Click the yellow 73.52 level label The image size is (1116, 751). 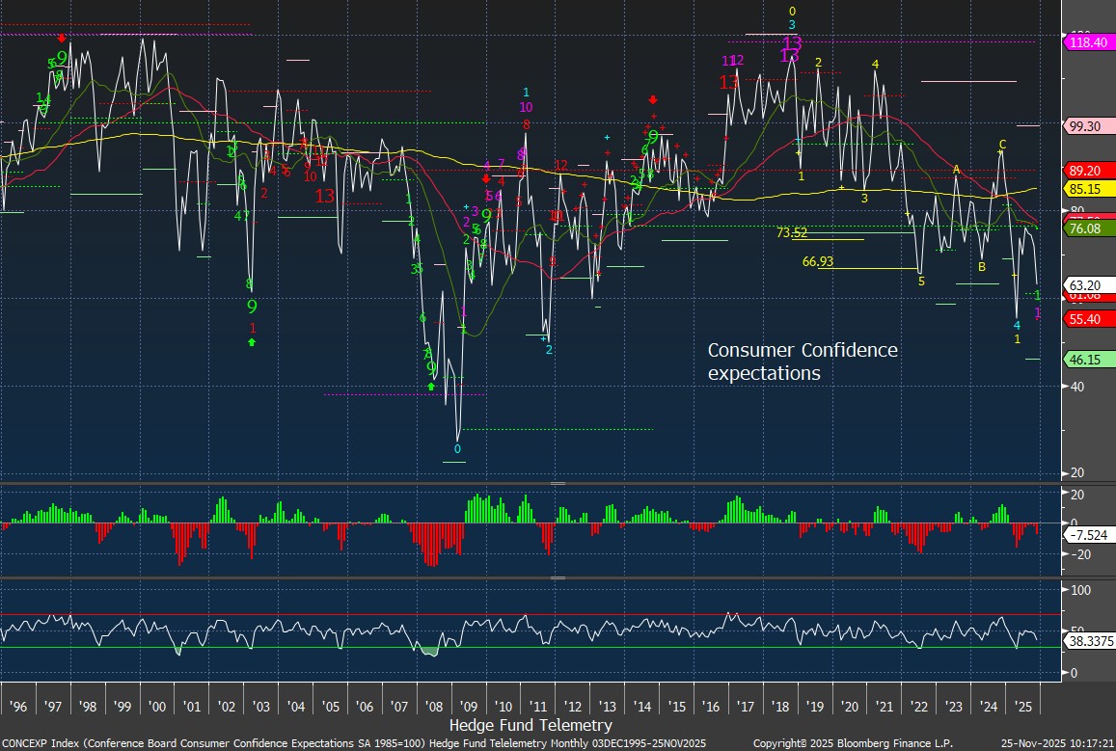pos(791,232)
